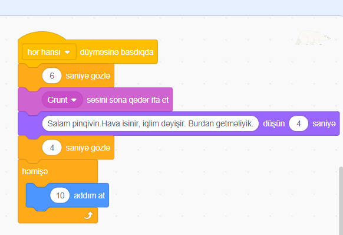Viewport: 343px width, 235px height.
Task: Open the 'hər hansı' key dropdown
Action: coord(49,52)
